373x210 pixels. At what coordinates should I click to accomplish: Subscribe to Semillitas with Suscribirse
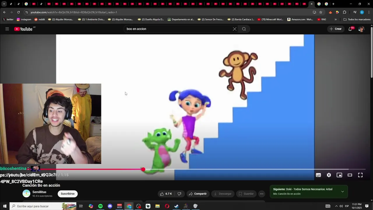68,194
